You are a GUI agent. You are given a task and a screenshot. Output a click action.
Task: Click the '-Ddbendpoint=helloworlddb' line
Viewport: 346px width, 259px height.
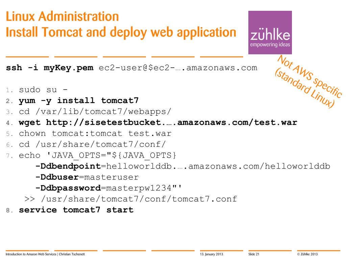click(x=183, y=166)
